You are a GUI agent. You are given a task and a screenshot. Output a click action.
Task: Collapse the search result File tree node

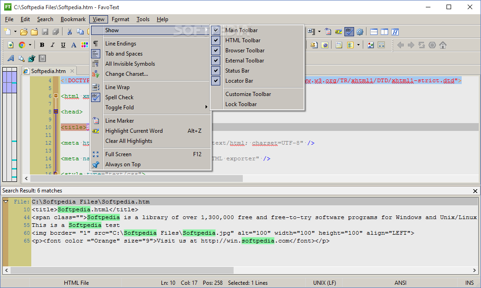(6, 202)
